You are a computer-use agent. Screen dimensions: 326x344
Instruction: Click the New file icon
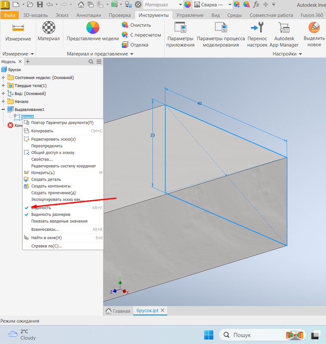16,4
